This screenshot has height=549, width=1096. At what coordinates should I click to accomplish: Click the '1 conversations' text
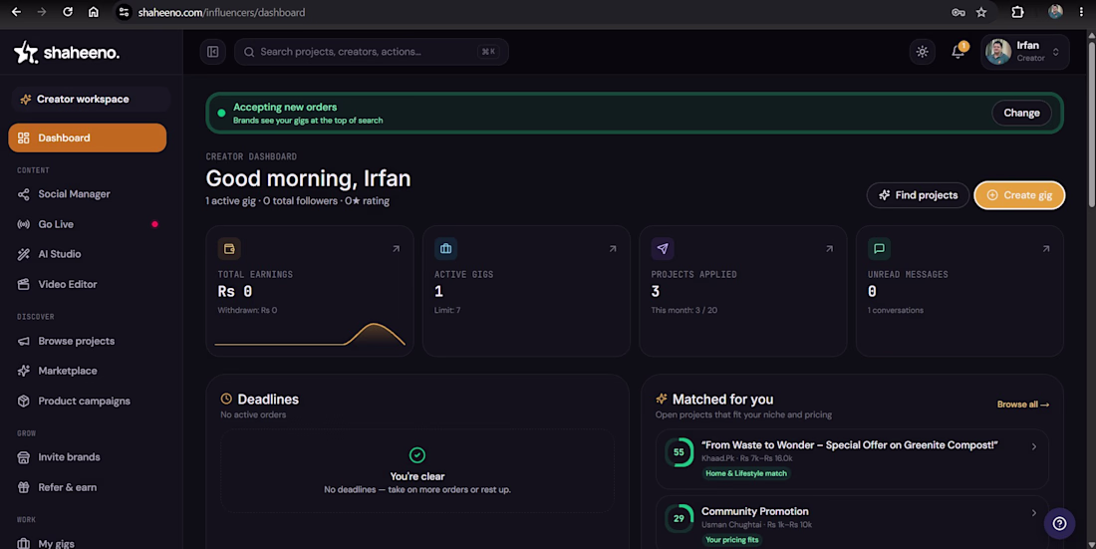[x=896, y=310]
